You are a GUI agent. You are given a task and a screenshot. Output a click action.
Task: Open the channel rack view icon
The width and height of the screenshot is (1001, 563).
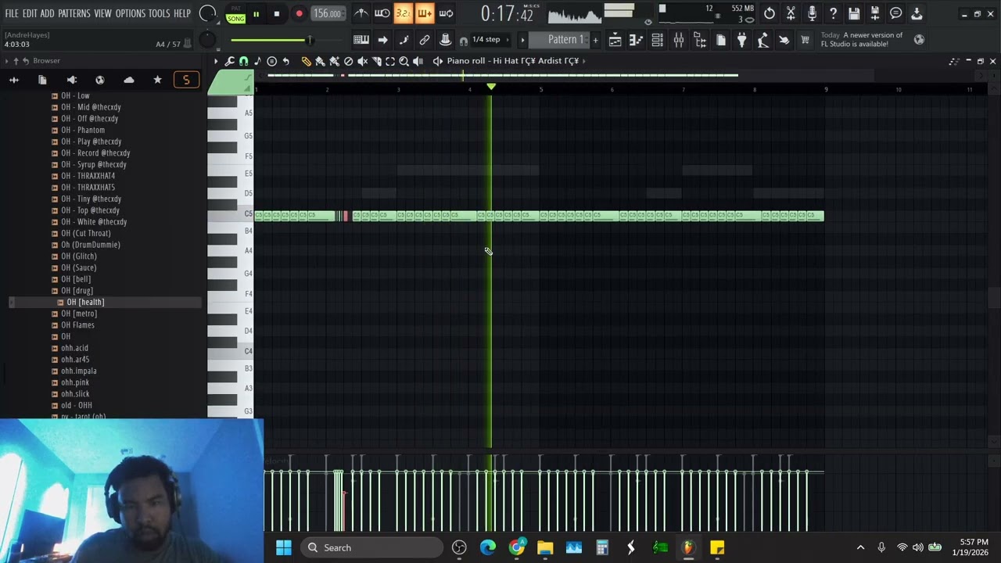pyautogui.click(x=658, y=40)
